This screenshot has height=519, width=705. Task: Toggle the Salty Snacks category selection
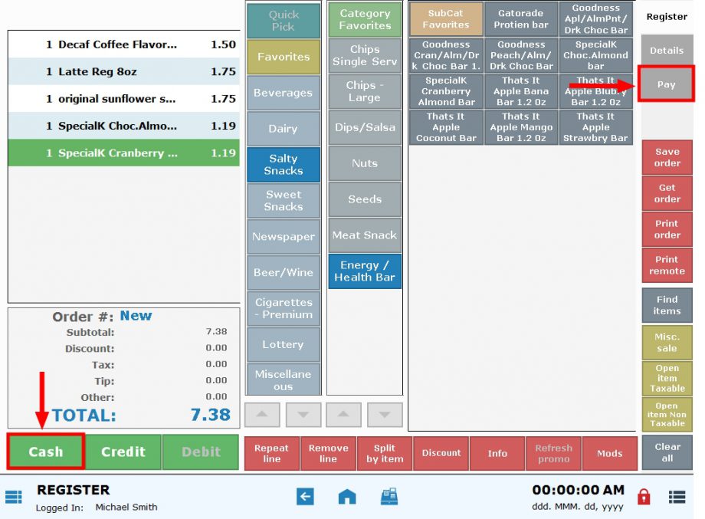pos(283,164)
